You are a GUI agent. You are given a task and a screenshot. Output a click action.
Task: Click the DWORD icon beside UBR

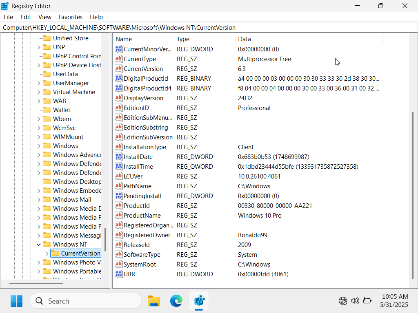tap(119, 274)
